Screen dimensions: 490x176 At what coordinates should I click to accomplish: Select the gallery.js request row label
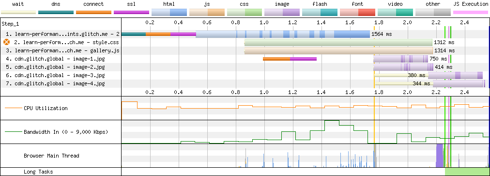pos(62,50)
